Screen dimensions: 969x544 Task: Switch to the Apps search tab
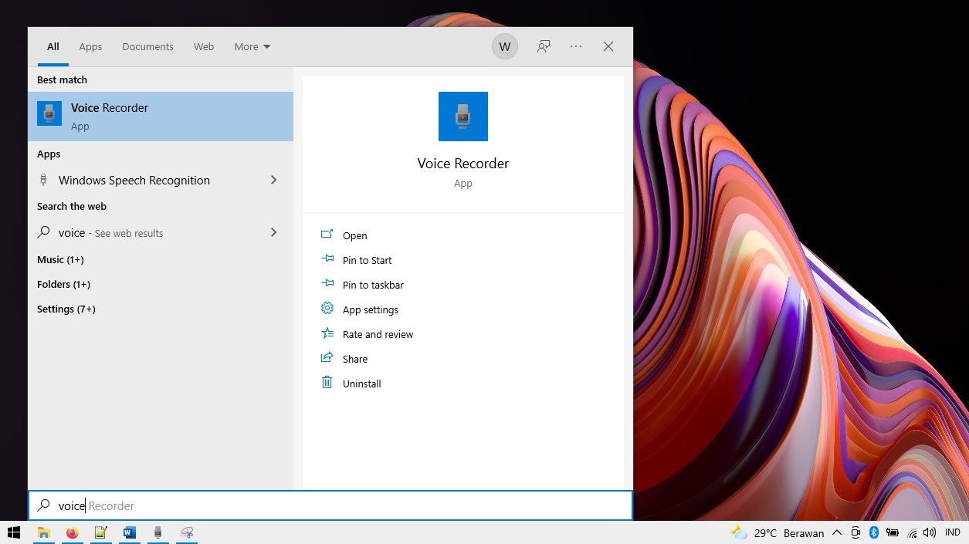[90, 46]
